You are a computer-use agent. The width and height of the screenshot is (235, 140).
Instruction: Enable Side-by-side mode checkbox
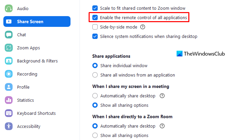(x=95, y=27)
